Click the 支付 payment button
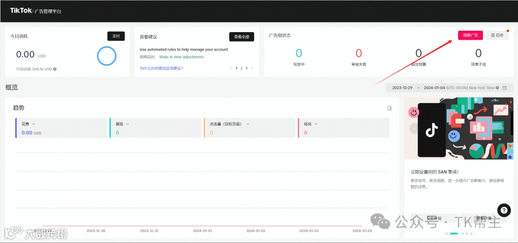 (116, 36)
